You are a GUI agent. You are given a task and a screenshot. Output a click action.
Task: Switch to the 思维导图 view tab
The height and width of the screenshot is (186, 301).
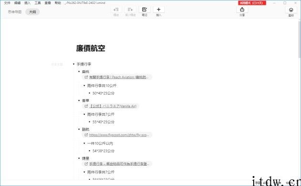click(15, 12)
